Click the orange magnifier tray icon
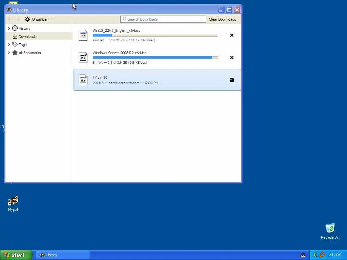The width and height of the screenshot is (347, 260). (x=322, y=255)
